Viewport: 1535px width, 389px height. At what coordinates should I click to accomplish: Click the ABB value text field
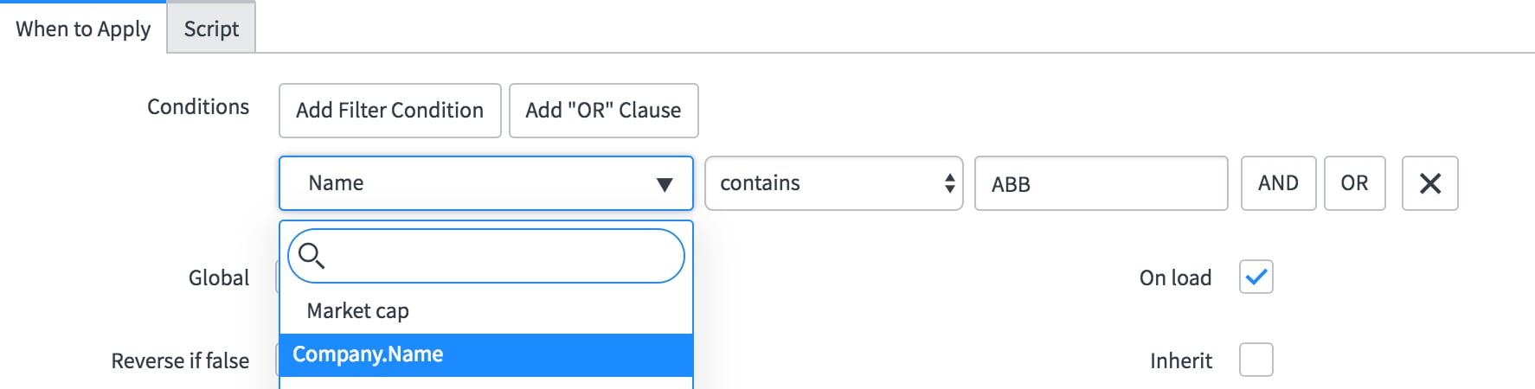1101,183
